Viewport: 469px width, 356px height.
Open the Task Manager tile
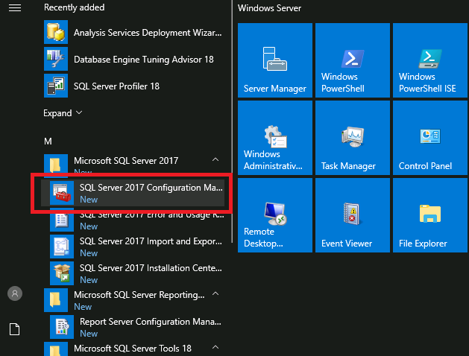353,138
